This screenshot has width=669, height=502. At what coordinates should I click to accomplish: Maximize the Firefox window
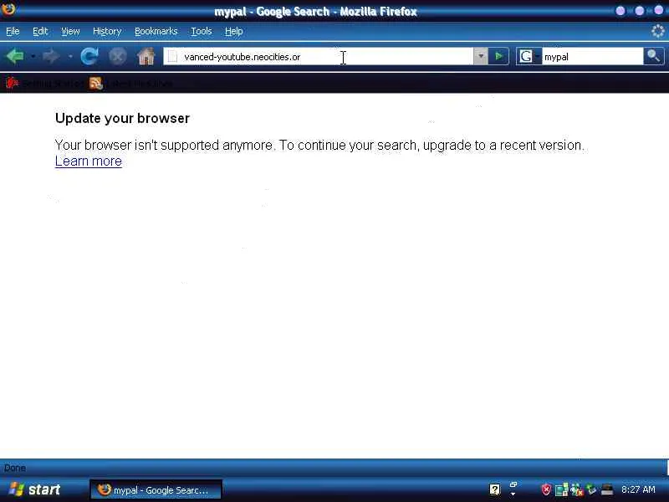[x=640, y=11]
